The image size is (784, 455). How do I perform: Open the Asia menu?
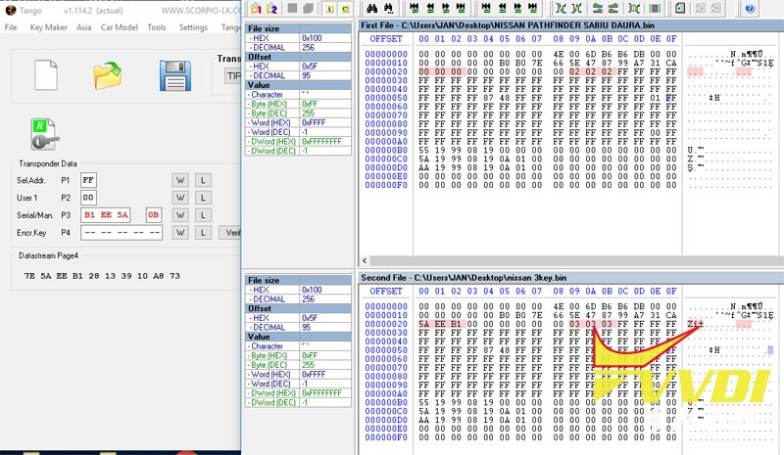pyautogui.click(x=83, y=27)
